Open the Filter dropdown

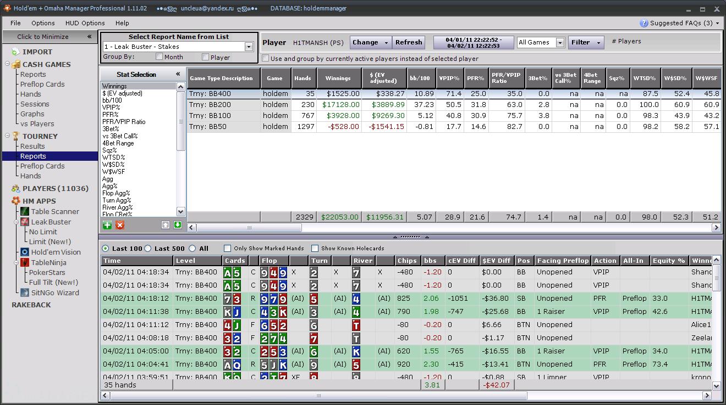pyautogui.click(x=598, y=42)
